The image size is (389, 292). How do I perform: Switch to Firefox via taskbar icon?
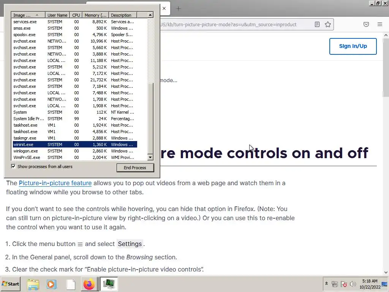tap(89, 284)
